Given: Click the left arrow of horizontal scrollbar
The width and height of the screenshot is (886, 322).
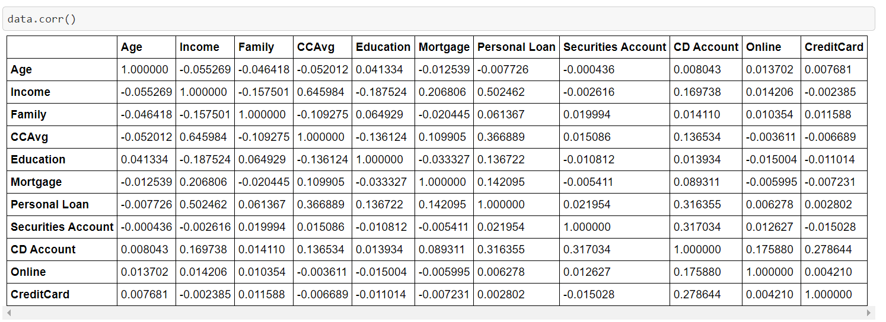Looking at the screenshot, I should pyautogui.click(x=10, y=313).
